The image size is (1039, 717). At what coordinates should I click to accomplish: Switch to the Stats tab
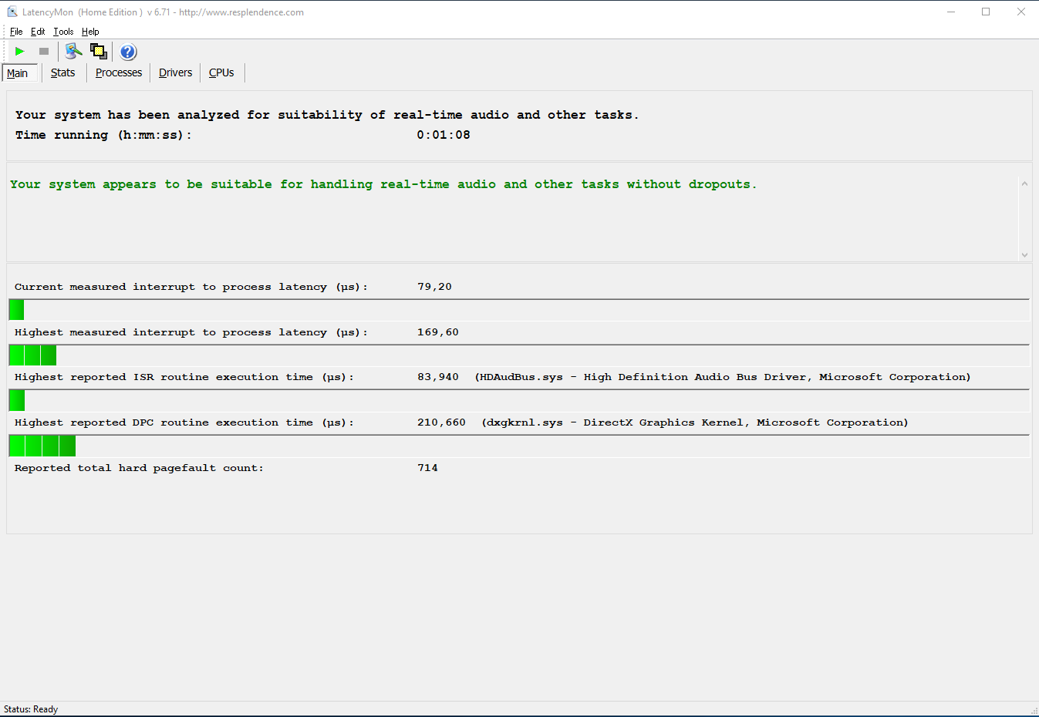pos(63,72)
